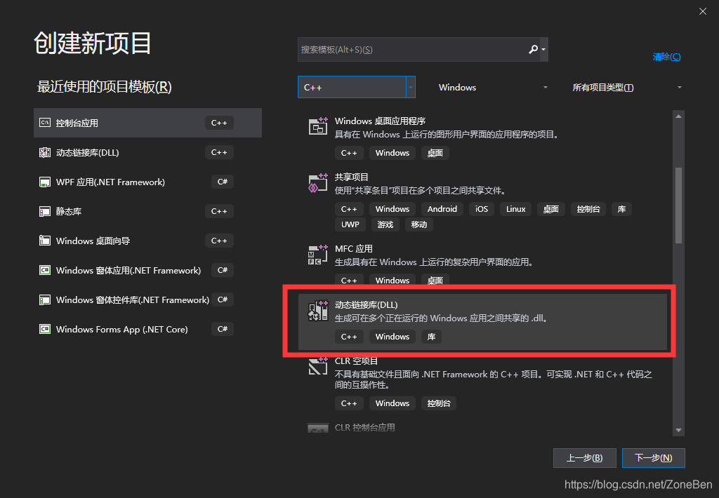
Task: Click the 桌面 tag under MFC 应用
Action: click(x=435, y=280)
